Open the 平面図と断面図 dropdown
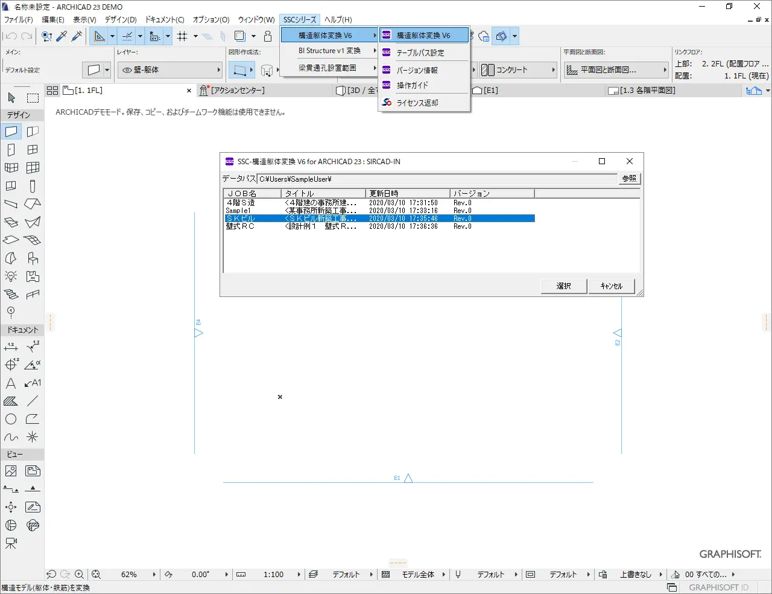 665,70
